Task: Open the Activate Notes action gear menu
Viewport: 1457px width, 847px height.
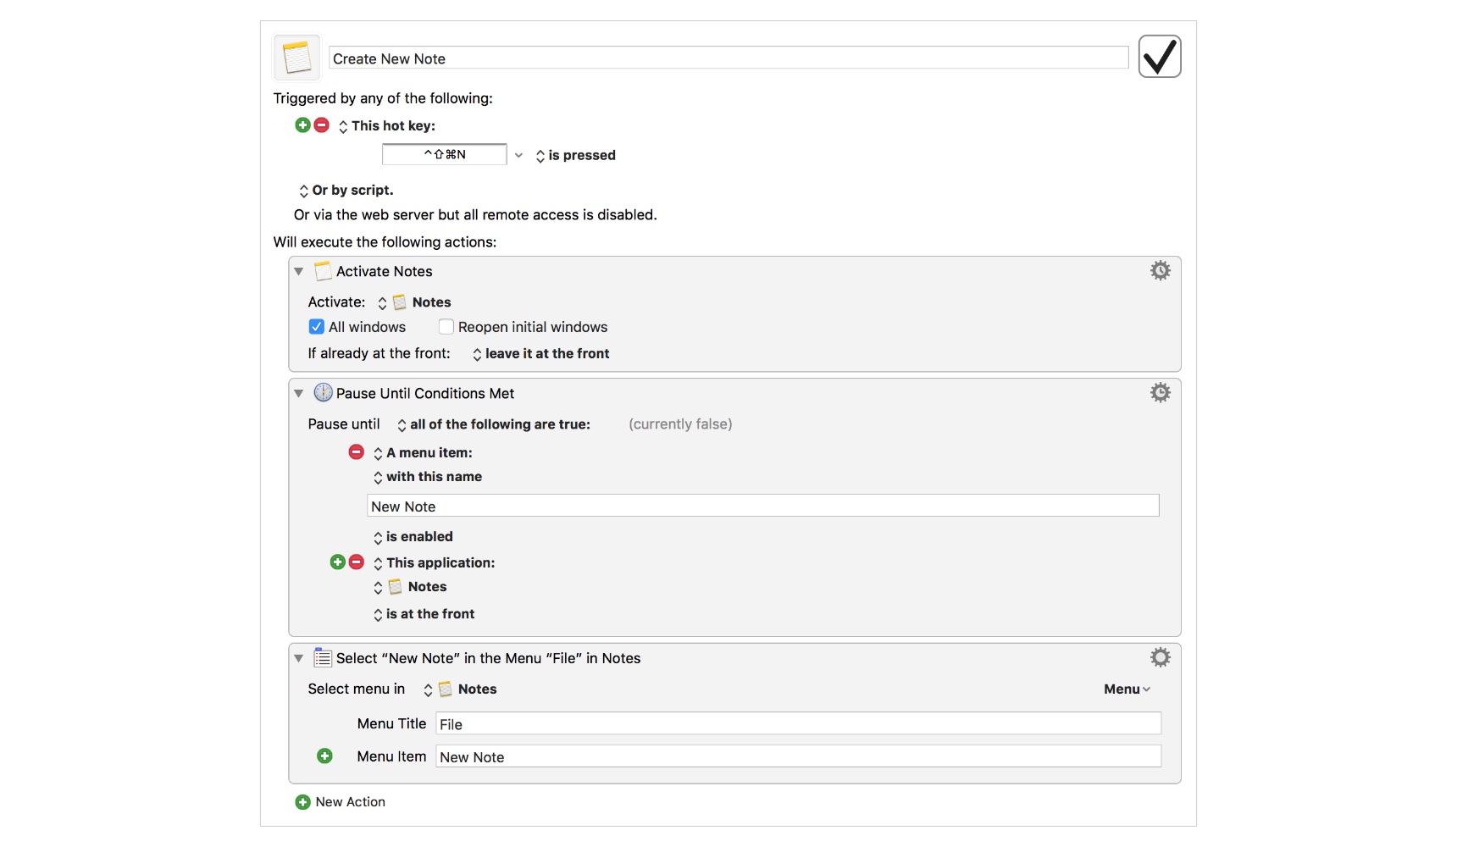Action: tap(1160, 271)
